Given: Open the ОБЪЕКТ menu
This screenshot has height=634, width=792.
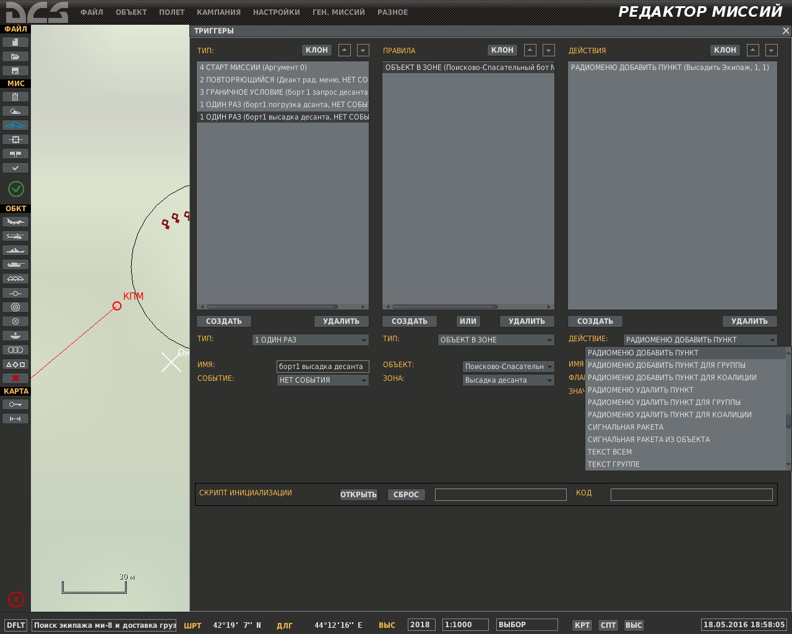Looking at the screenshot, I should (131, 12).
